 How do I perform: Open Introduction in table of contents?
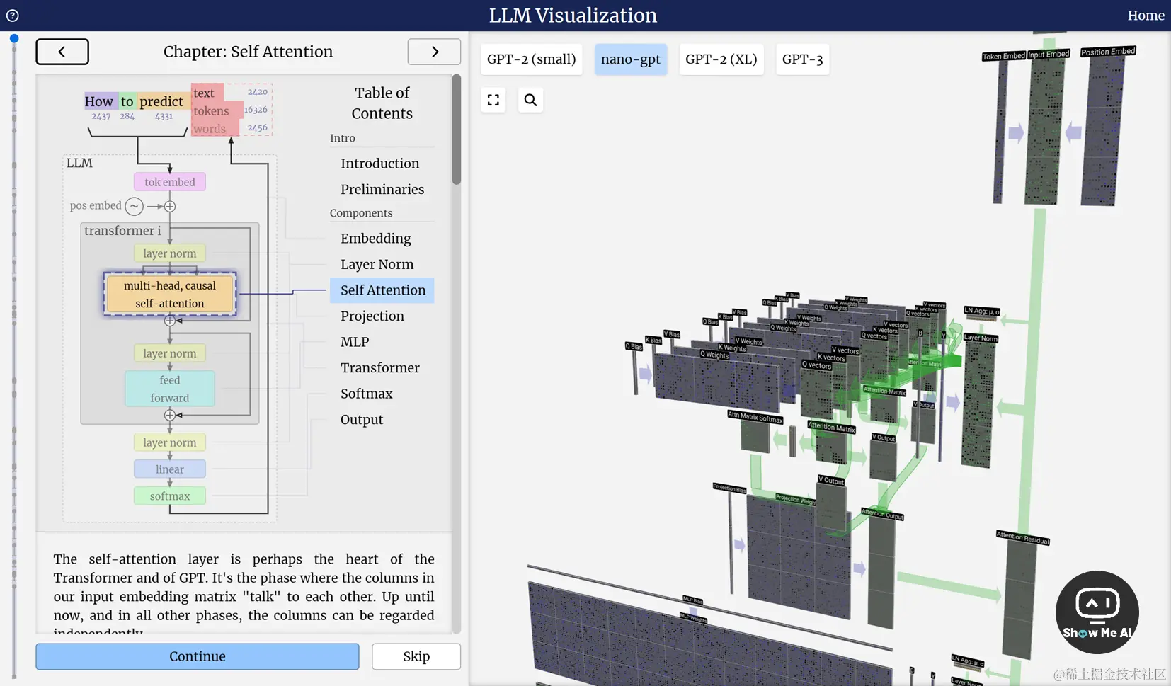pos(380,164)
